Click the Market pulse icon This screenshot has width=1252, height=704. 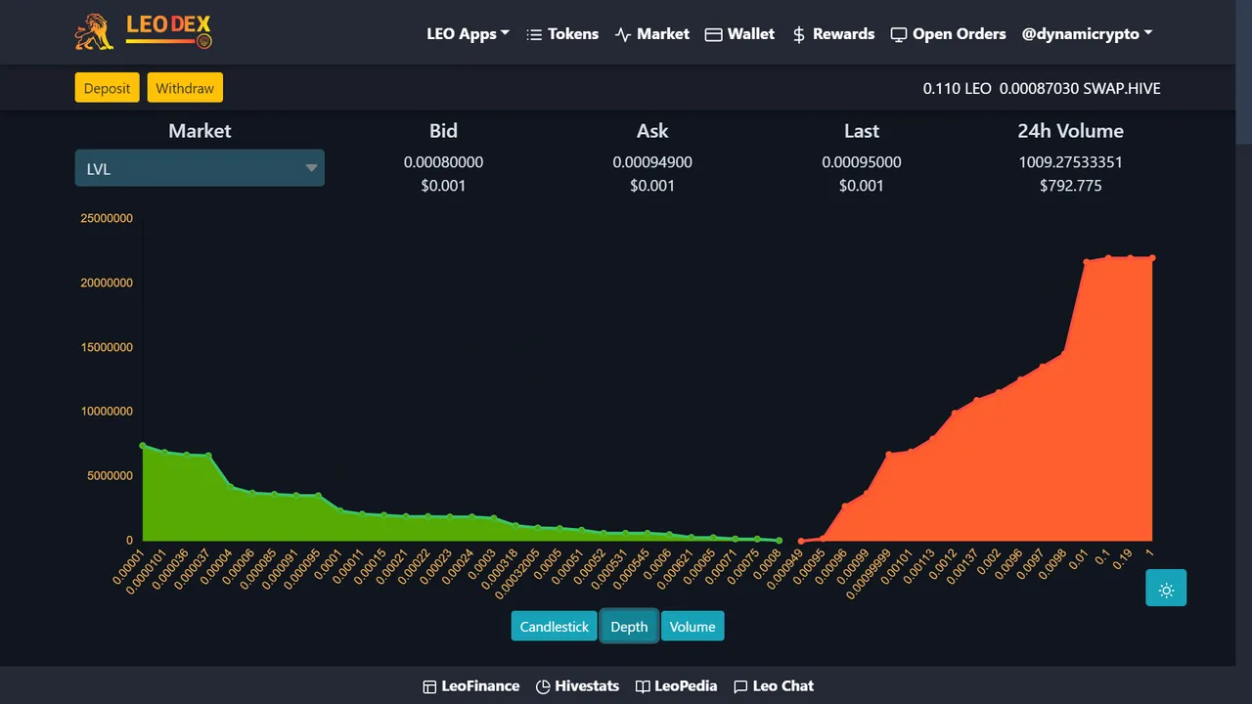coord(623,34)
